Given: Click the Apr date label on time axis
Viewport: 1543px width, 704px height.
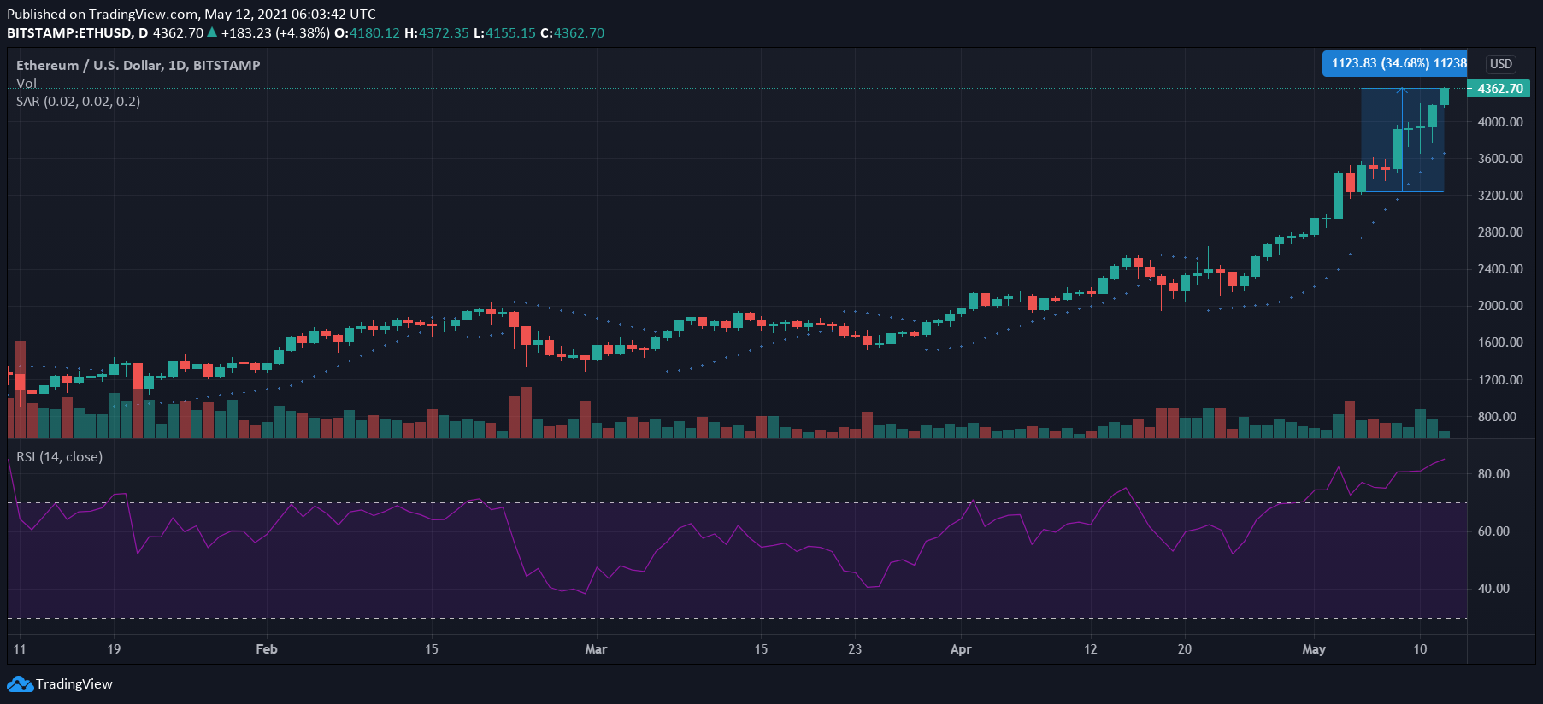Looking at the screenshot, I should tap(961, 649).
